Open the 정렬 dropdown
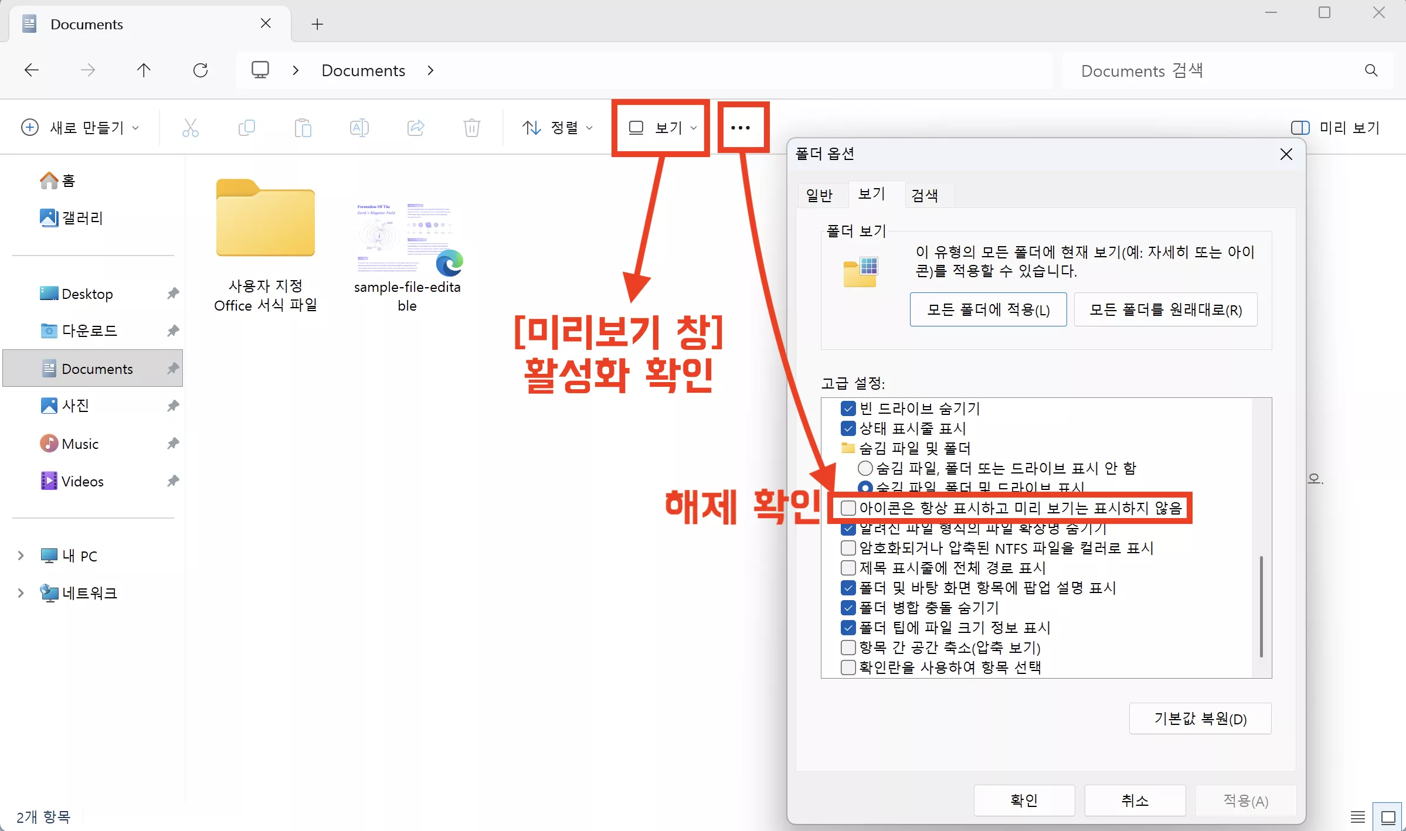Image resolution: width=1406 pixels, height=831 pixels. pyautogui.click(x=557, y=127)
